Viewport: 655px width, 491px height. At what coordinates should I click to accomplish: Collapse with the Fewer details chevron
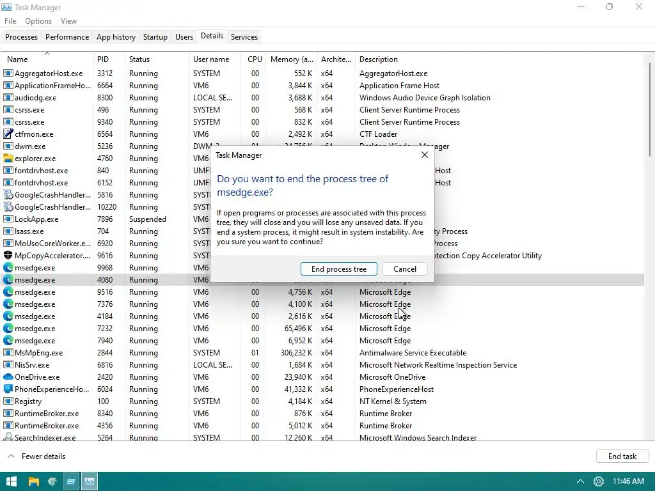(12, 456)
